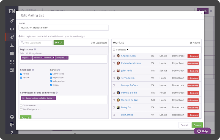Open Mamye BaCote's profile link

tap(129, 85)
